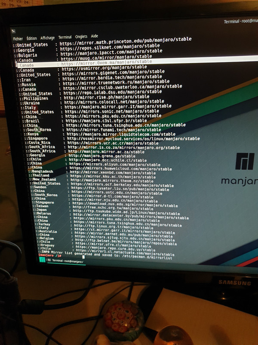Click the manjaro.mirrors.theom.nz mirror URL
The height and width of the screenshot is (345, 258).
(x=112, y=181)
